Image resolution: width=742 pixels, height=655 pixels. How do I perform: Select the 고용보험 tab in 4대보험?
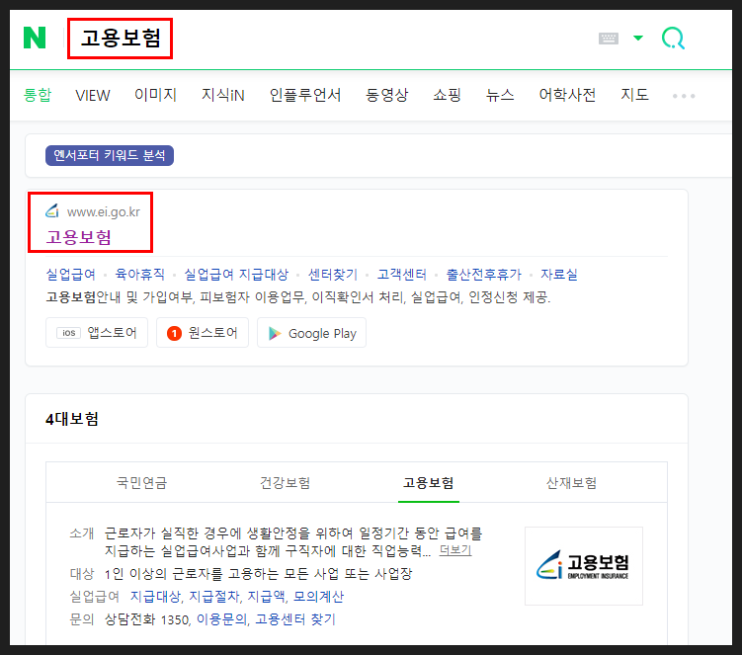pos(428,483)
